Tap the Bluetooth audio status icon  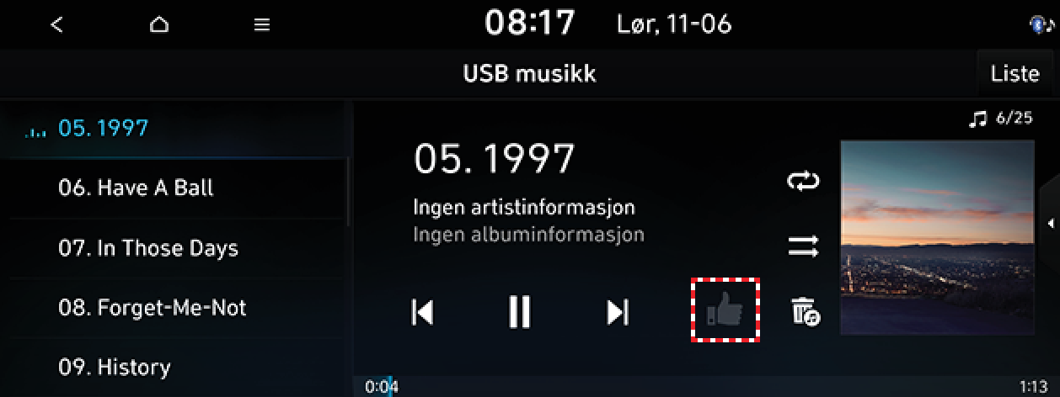(1041, 25)
